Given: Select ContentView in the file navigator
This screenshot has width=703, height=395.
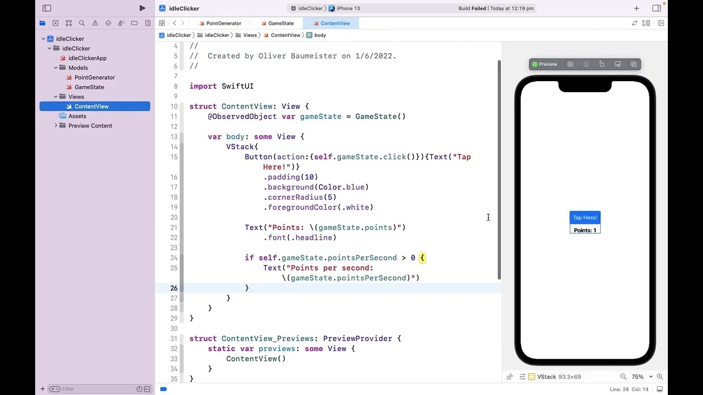Looking at the screenshot, I should 94,106.
